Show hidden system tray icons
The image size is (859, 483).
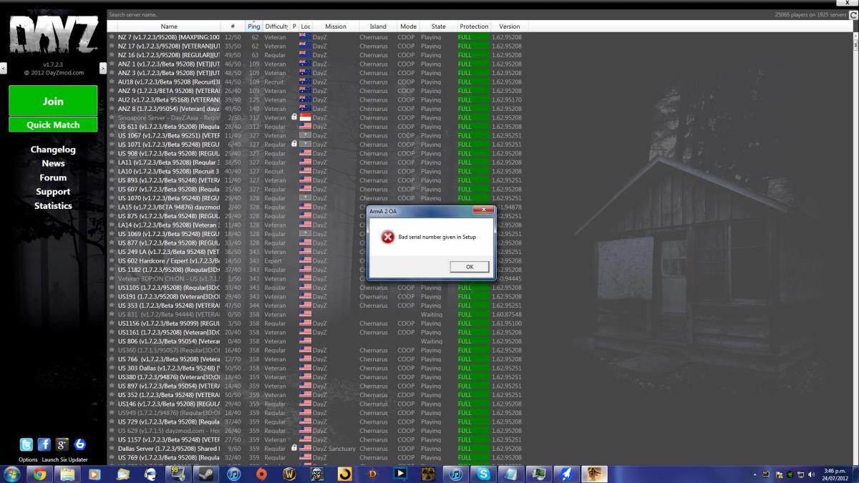(x=756, y=474)
